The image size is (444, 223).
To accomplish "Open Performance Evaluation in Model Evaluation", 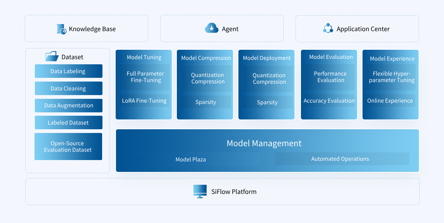I will [x=330, y=77].
